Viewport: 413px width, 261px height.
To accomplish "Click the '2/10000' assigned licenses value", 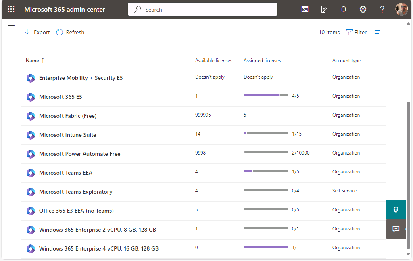I will 301,153.
